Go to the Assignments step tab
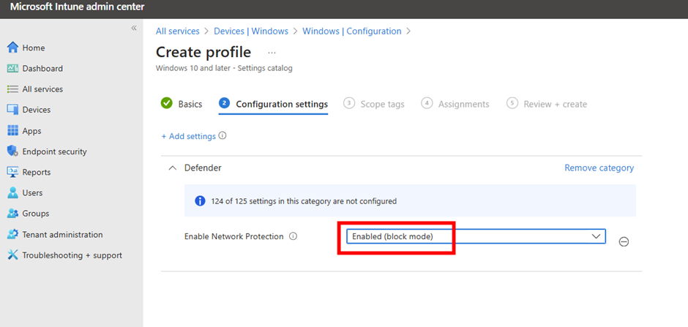This screenshot has width=688, height=327. 455,104
